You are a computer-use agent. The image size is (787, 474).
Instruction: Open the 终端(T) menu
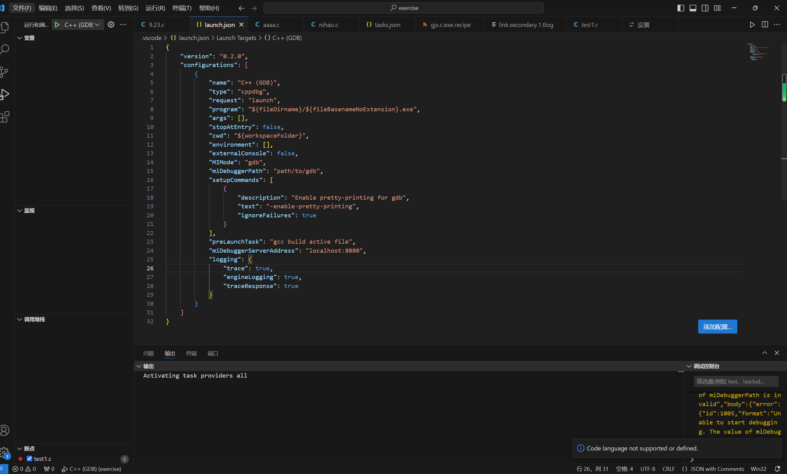point(182,8)
